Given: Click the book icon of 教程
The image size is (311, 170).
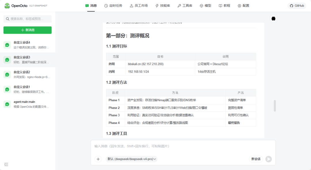Looking at the screenshot, I should pyautogui.click(x=220, y=6).
